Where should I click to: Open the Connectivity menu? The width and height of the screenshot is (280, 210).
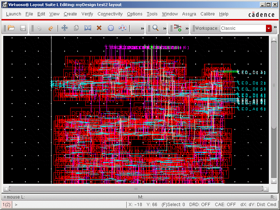110,14
